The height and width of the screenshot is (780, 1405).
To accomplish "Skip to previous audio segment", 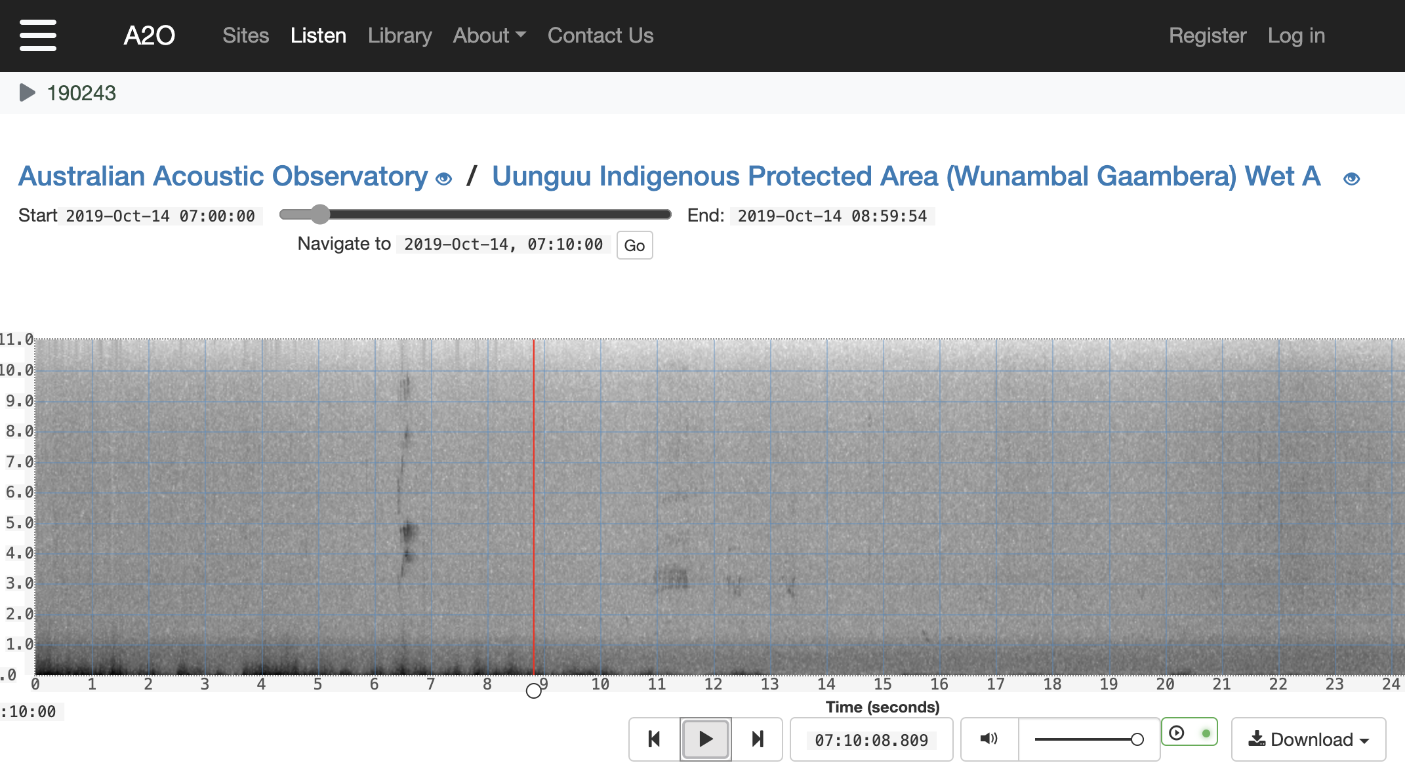I will click(x=654, y=739).
